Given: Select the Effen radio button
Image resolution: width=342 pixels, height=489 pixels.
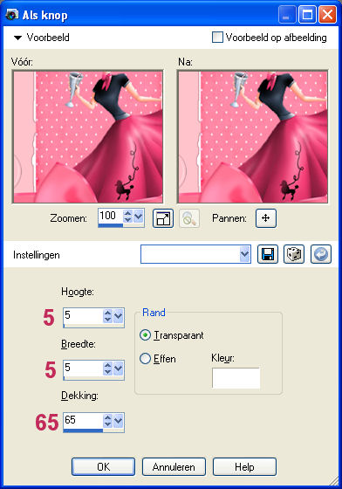Looking at the screenshot, I should point(145,359).
